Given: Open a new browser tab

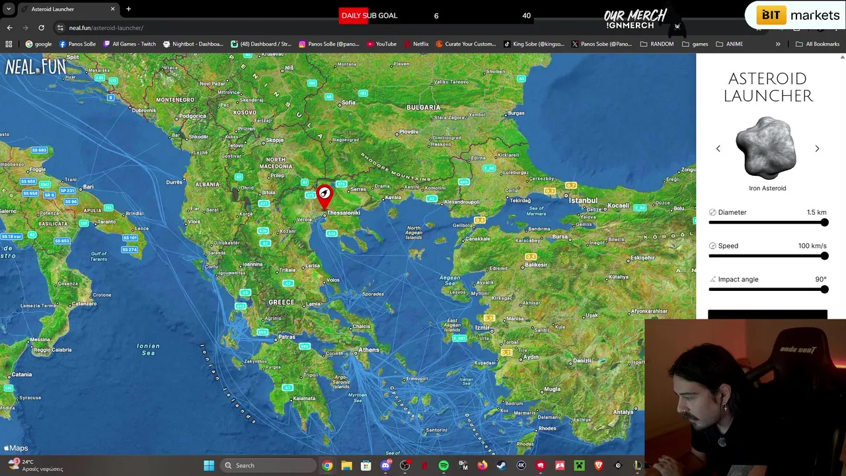Looking at the screenshot, I should coord(128,9).
